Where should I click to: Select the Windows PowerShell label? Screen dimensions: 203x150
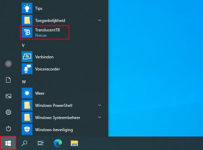[54, 106]
